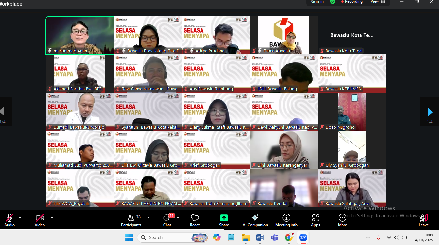Click the green Share screen button
The height and width of the screenshot is (245, 439).
(224, 220)
